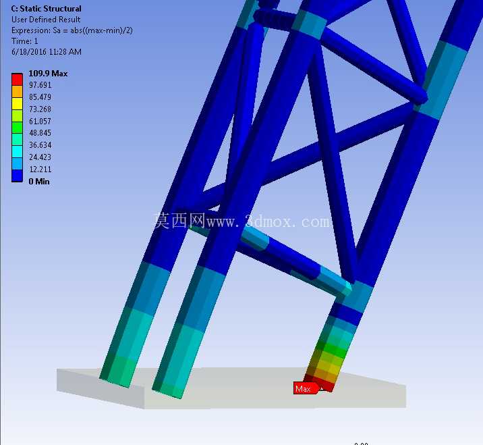This screenshot has height=445, width=483.
Task: Select the red legend color band
Action: [17, 79]
